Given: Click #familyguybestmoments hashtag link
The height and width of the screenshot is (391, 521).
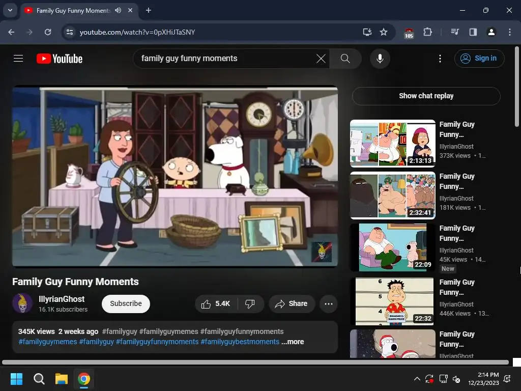Looking at the screenshot, I should pyautogui.click(x=240, y=342).
